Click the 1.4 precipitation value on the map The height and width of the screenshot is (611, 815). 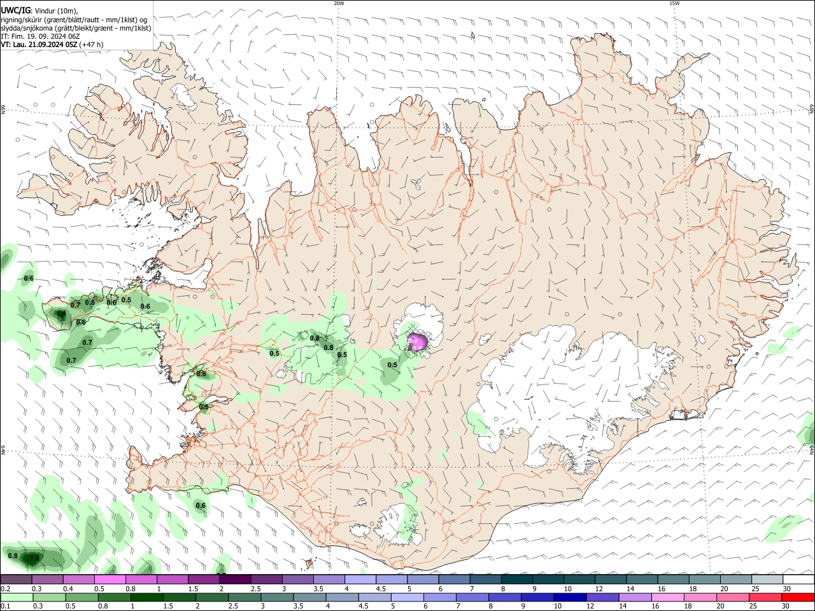pos(62,314)
